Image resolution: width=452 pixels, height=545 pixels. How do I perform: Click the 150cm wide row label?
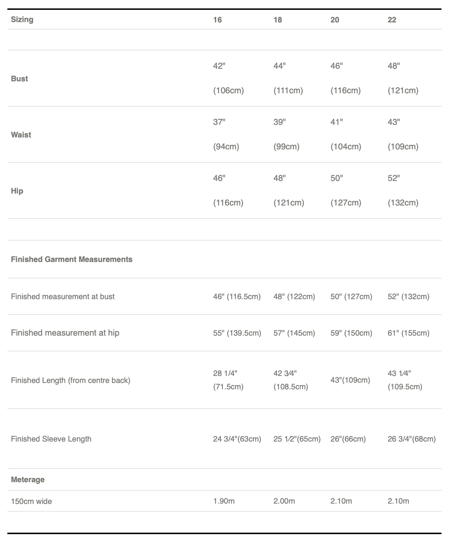(x=31, y=502)
